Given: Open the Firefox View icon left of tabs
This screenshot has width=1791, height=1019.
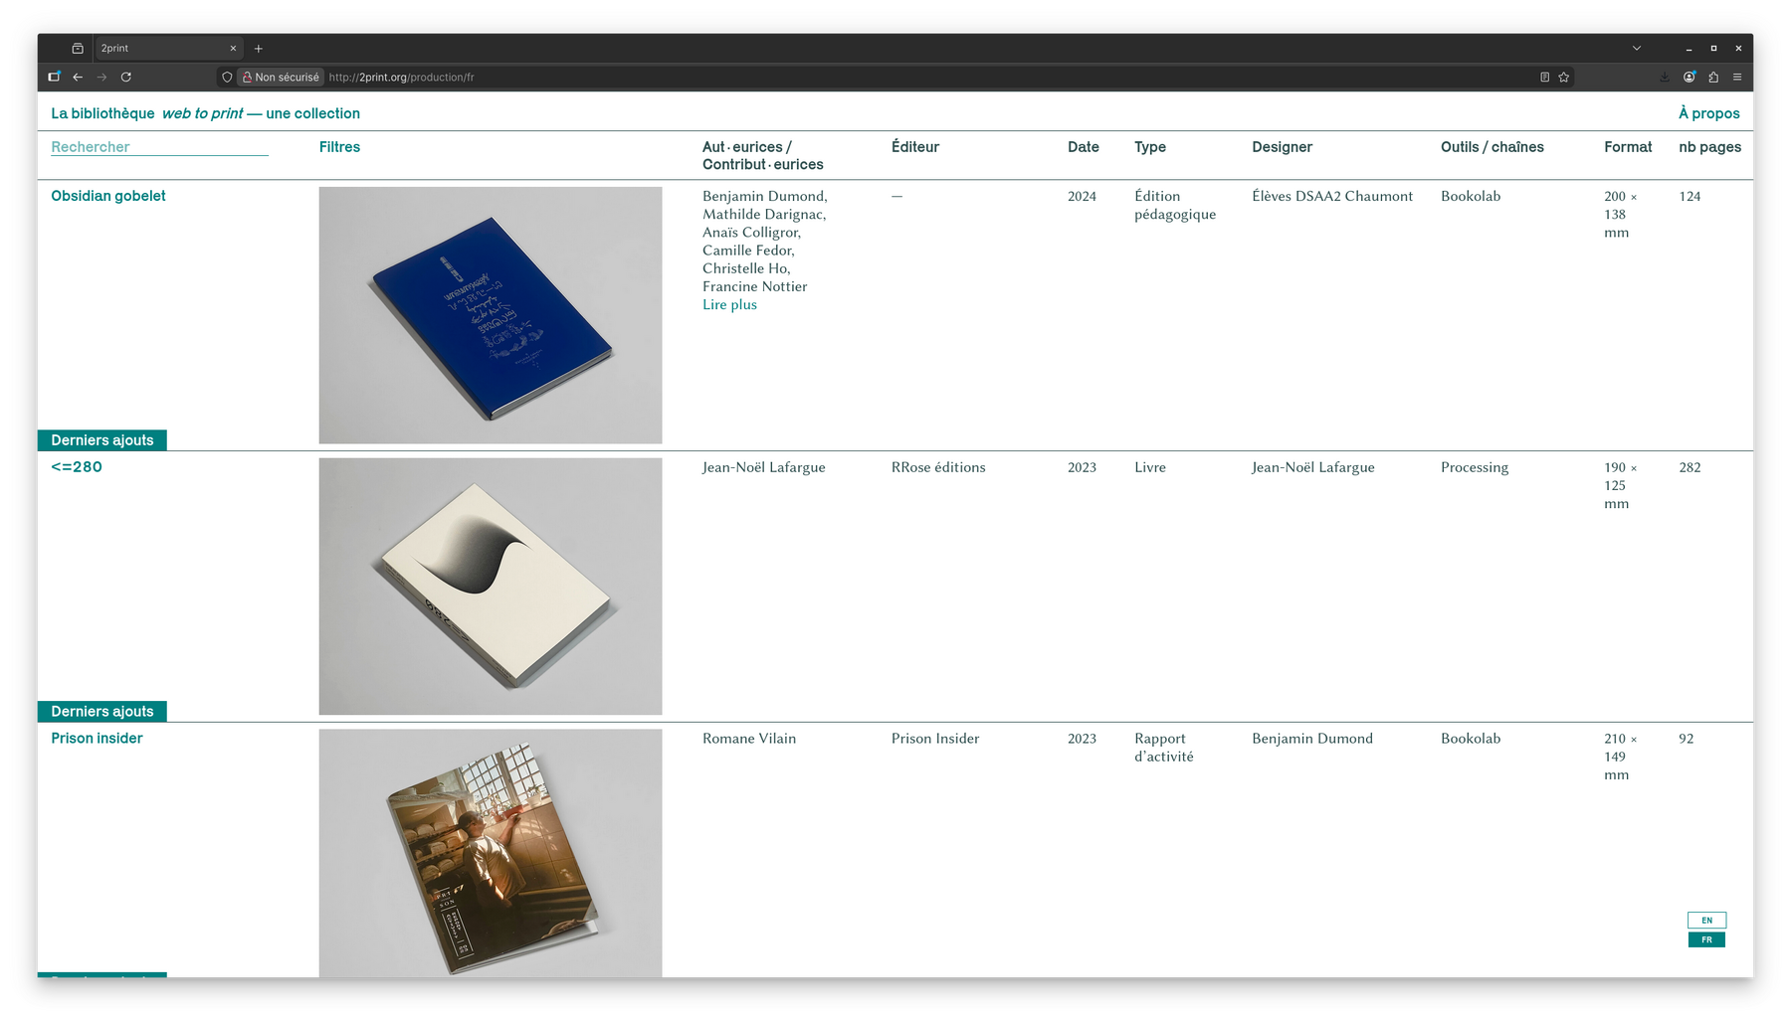Looking at the screenshot, I should [x=78, y=48].
